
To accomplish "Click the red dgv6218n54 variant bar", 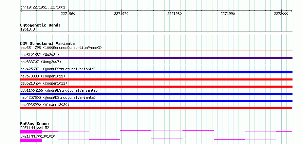I will click(156, 87).
